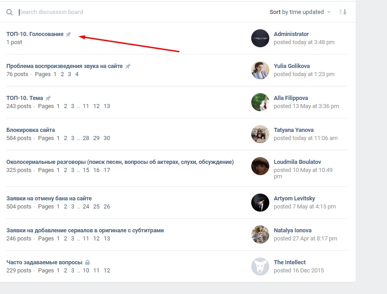Open Yulia Golikova's profile picture
Image resolution: width=387 pixels, height=294 pixels.
tap(260, 70)
